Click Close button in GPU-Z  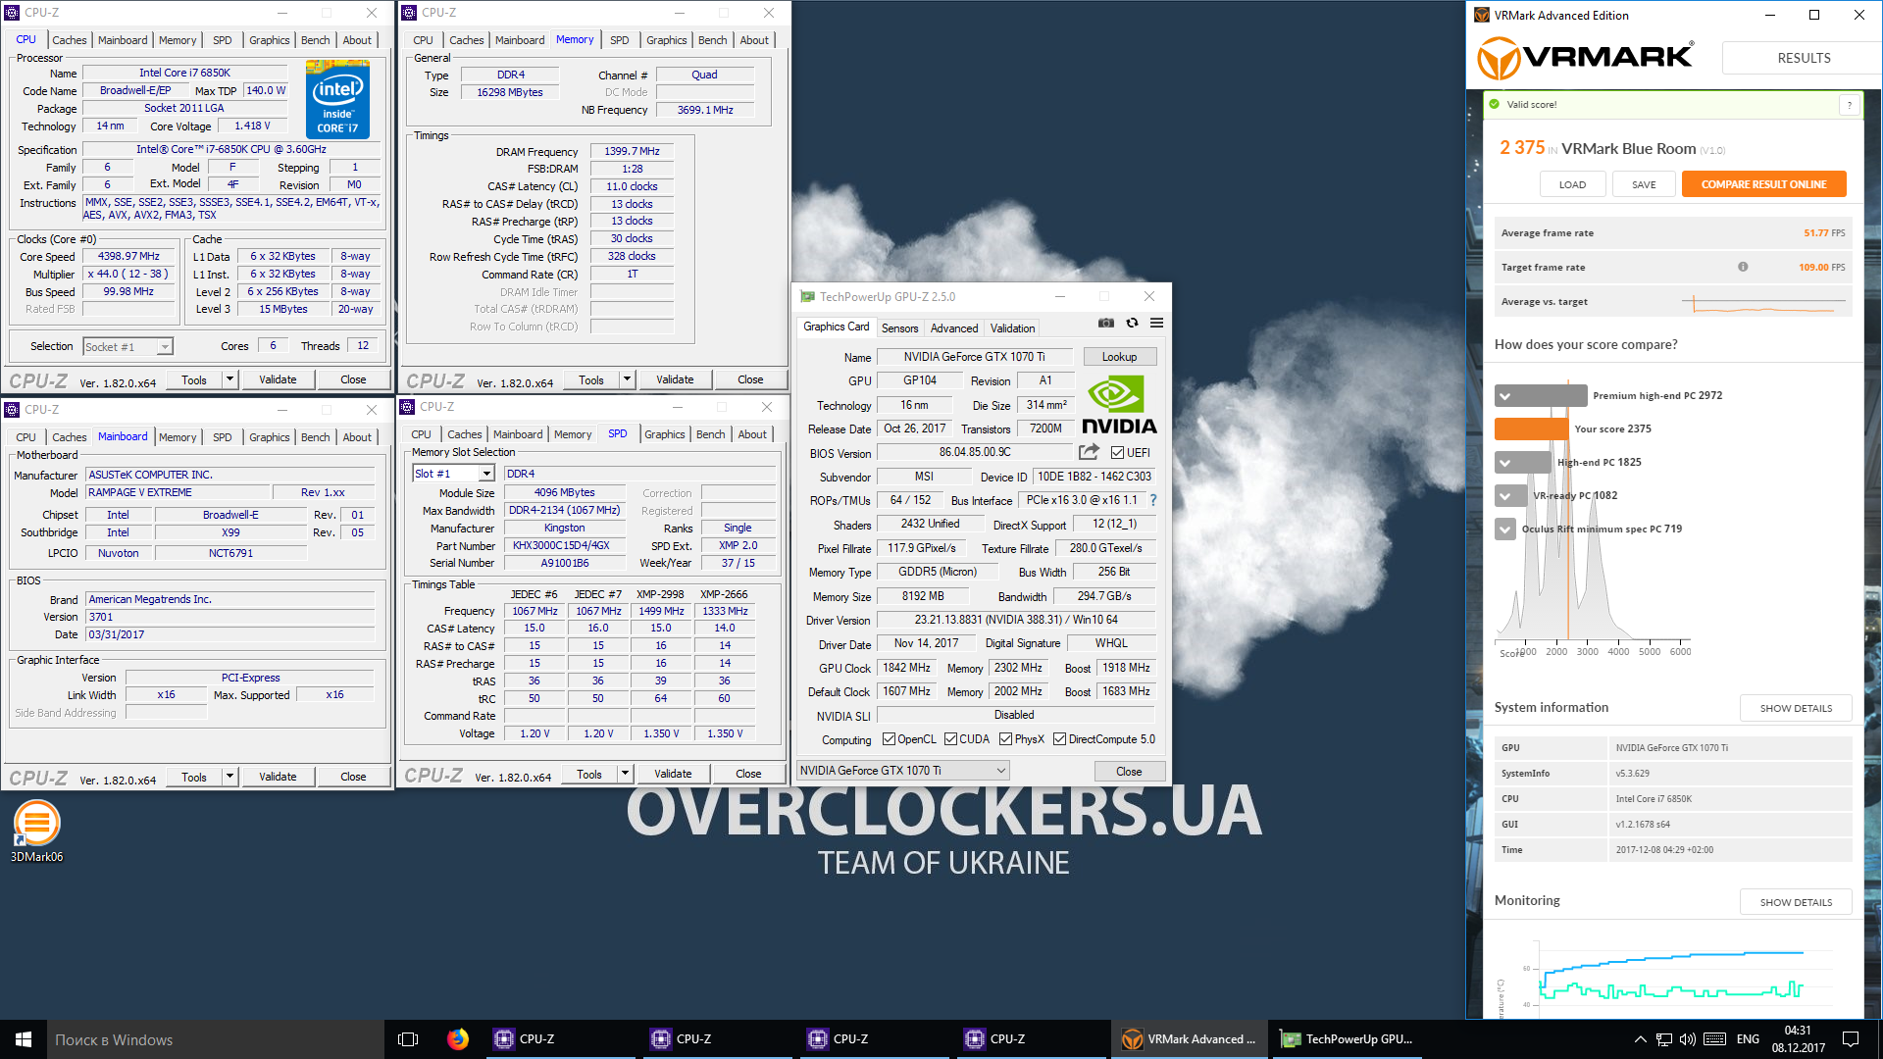point(1129,772)
